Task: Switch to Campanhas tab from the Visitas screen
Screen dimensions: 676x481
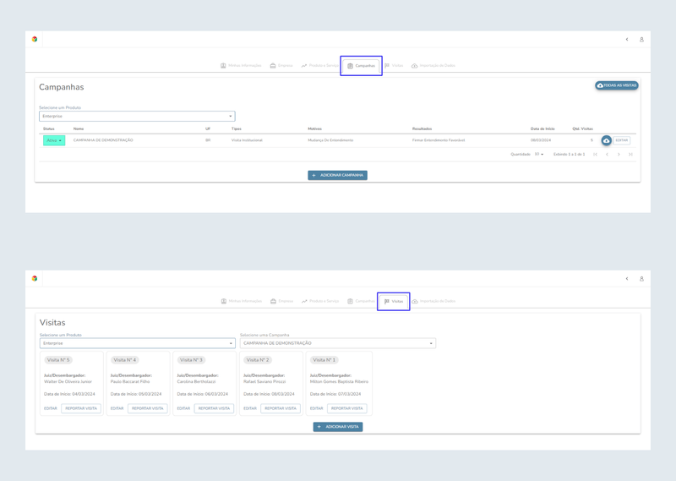Action: [x=362, y=301]
